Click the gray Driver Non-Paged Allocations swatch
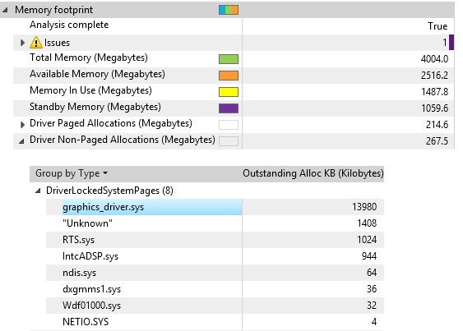 (229, 141)
